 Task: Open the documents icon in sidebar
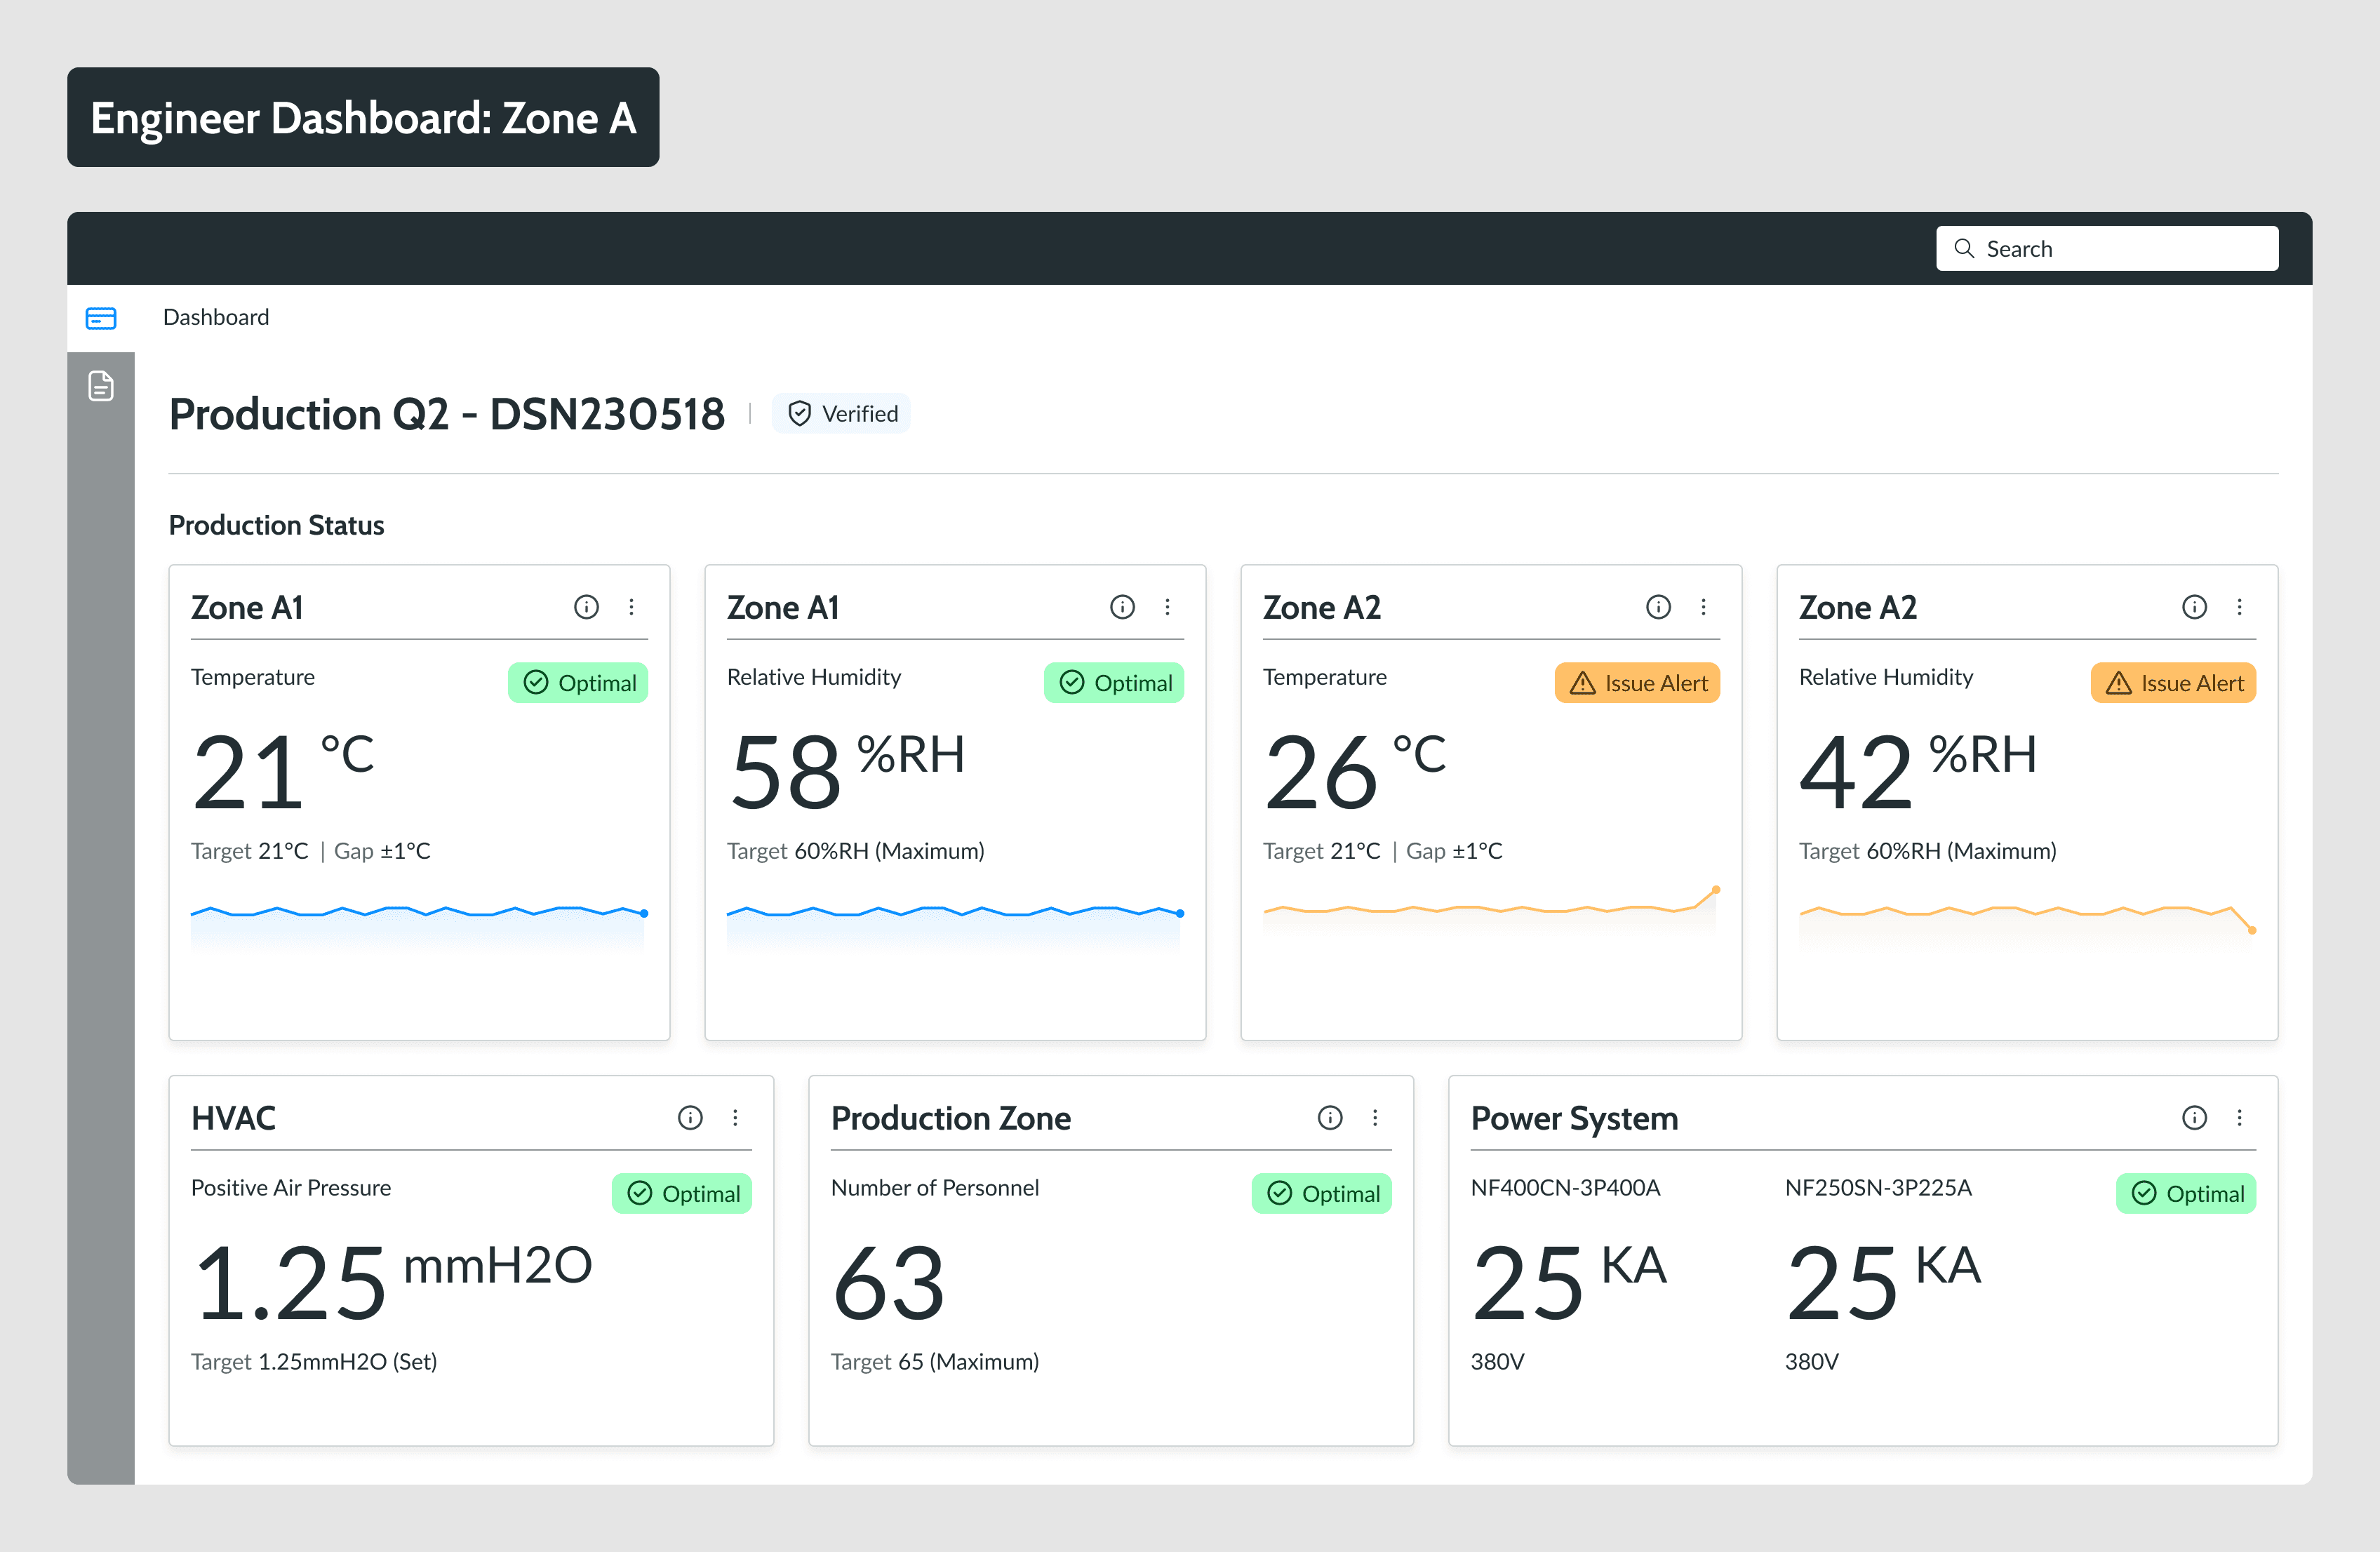click(101, 386)
